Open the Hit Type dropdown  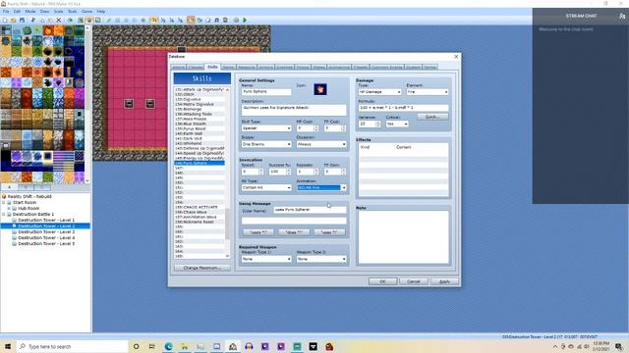266,187
